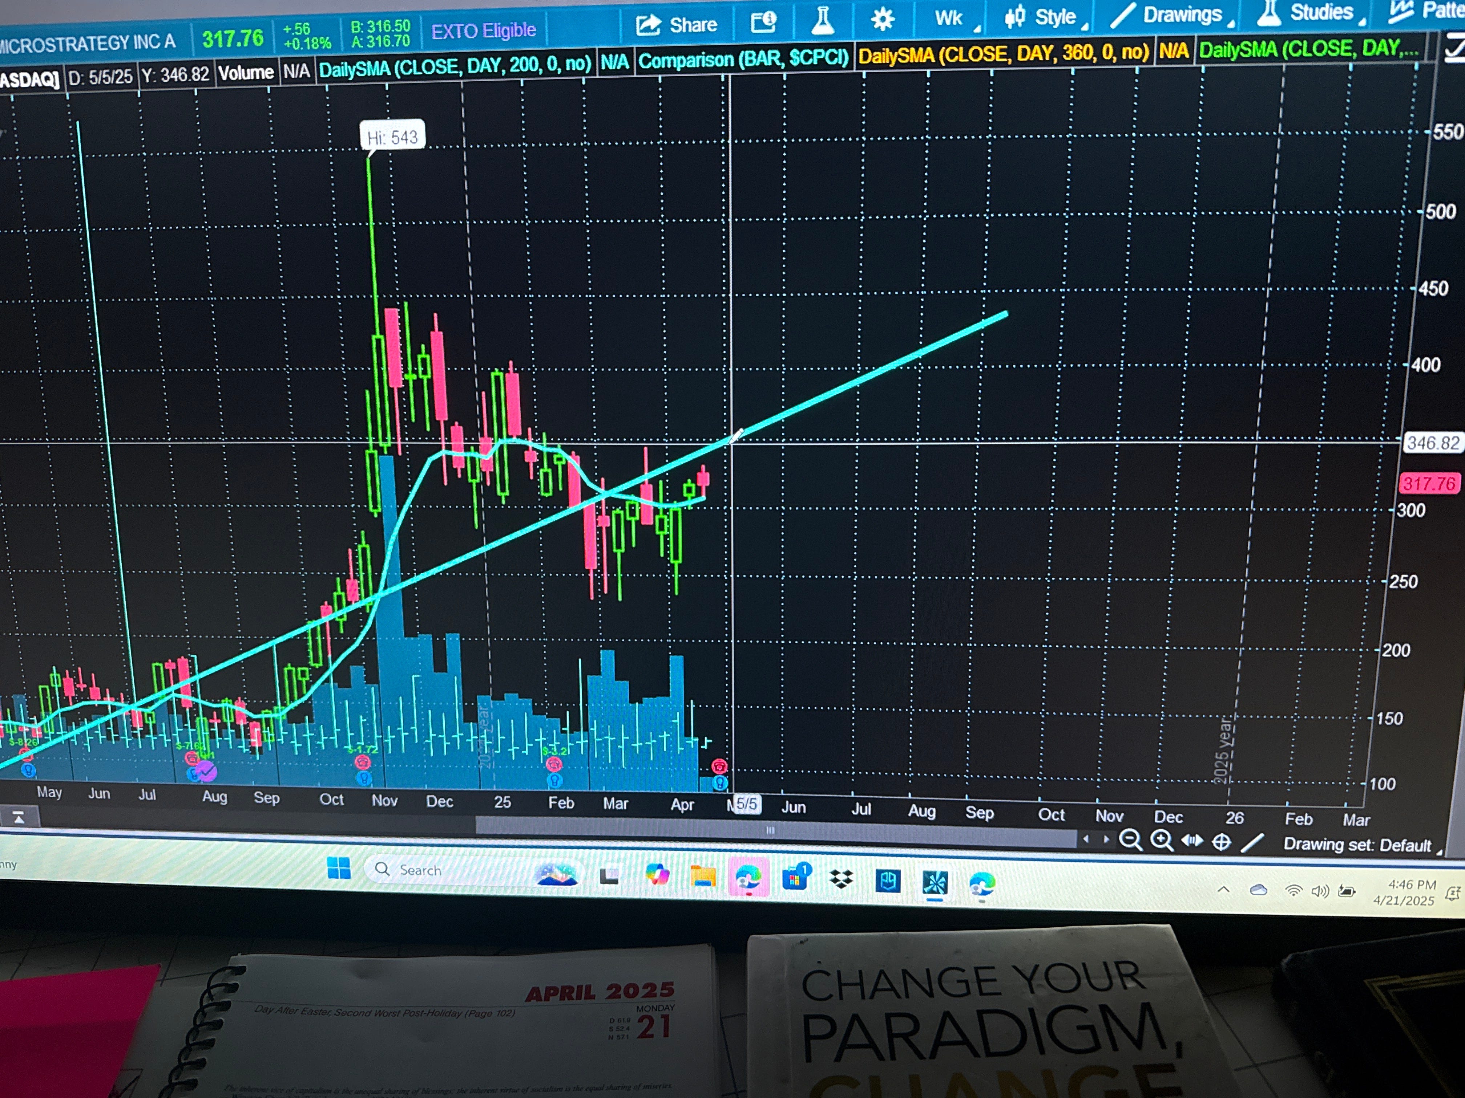The width and height of the screenshot is (1465, 1098).
Task: Click the pan left-right arrows icon
Action: pyautogui.click(x=1192, y=841)
